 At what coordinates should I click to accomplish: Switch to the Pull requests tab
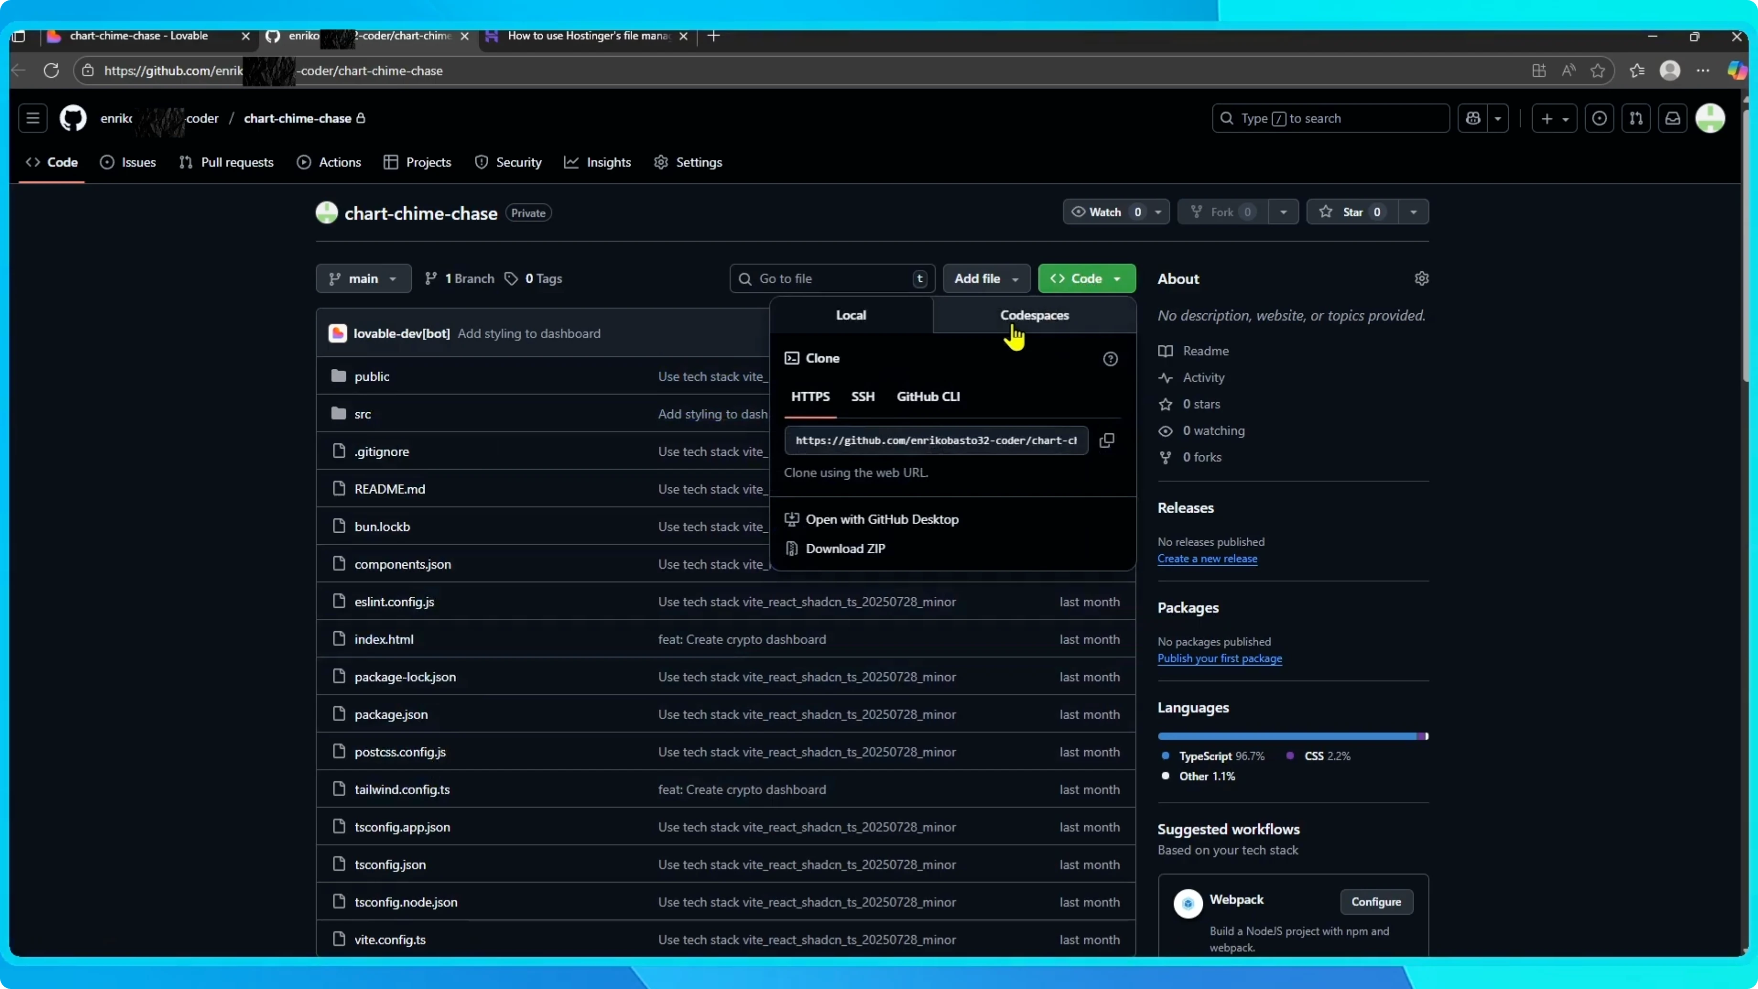point(226,162)
